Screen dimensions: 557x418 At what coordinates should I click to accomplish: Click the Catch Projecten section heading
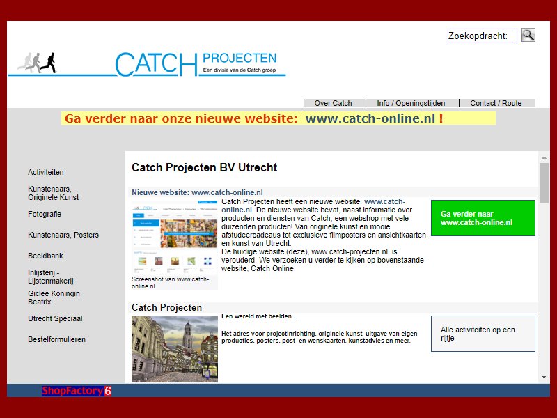pyautogui.click(x=166, y=307)
